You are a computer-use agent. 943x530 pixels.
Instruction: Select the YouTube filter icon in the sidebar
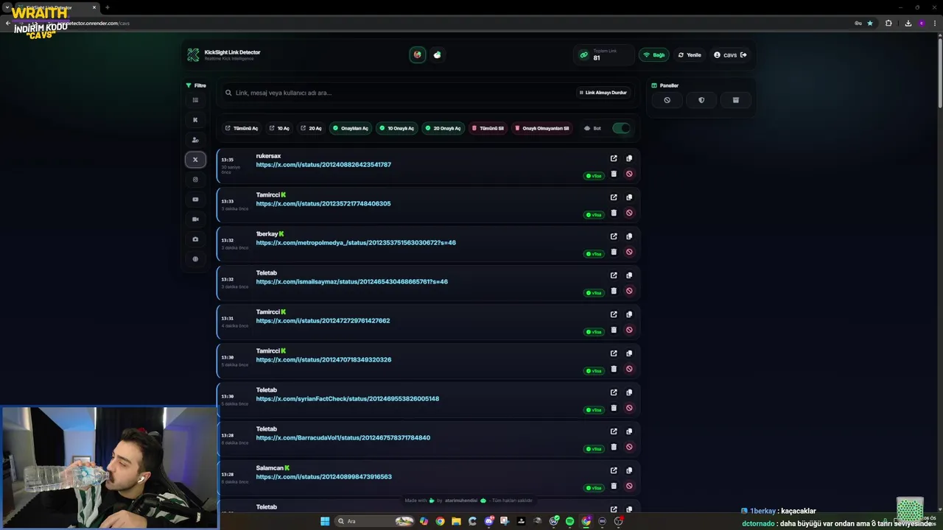coord(195,199)
